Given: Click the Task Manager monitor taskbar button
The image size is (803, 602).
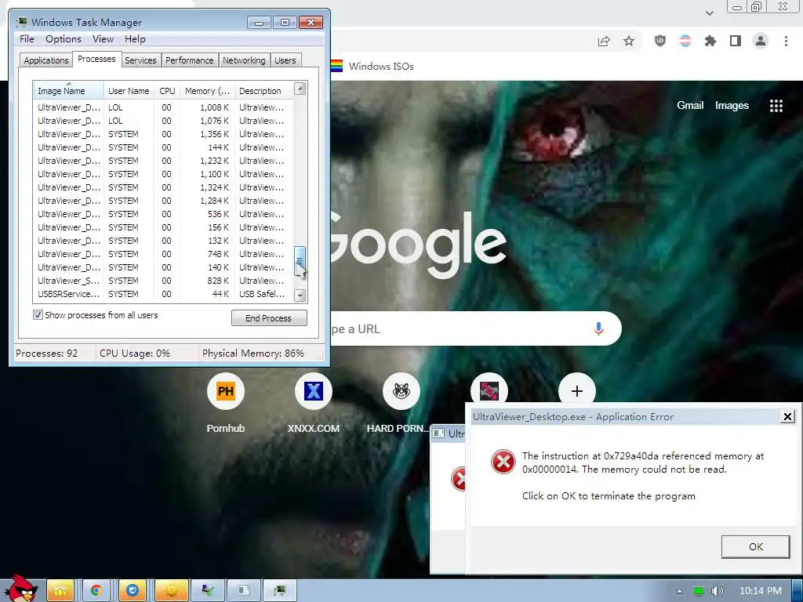Looking at the screenshot, I should pyautogui.click(x=280, y=590).
